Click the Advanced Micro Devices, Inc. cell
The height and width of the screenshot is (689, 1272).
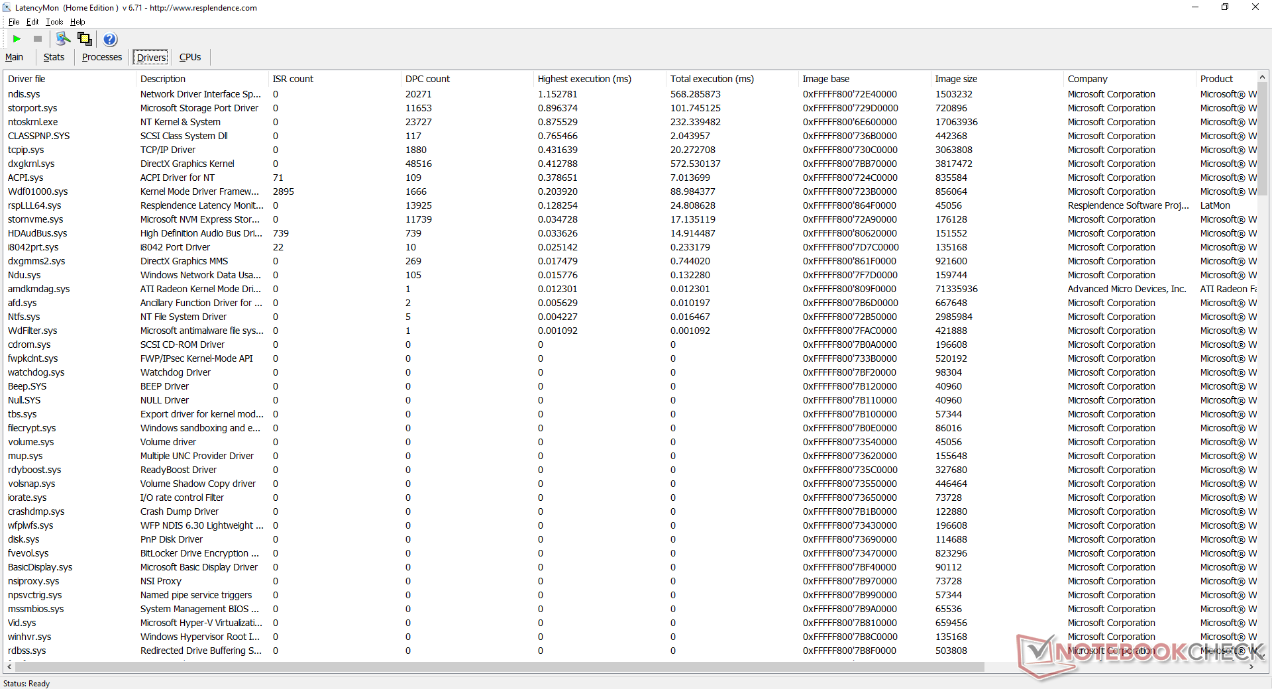point(1127,289)
